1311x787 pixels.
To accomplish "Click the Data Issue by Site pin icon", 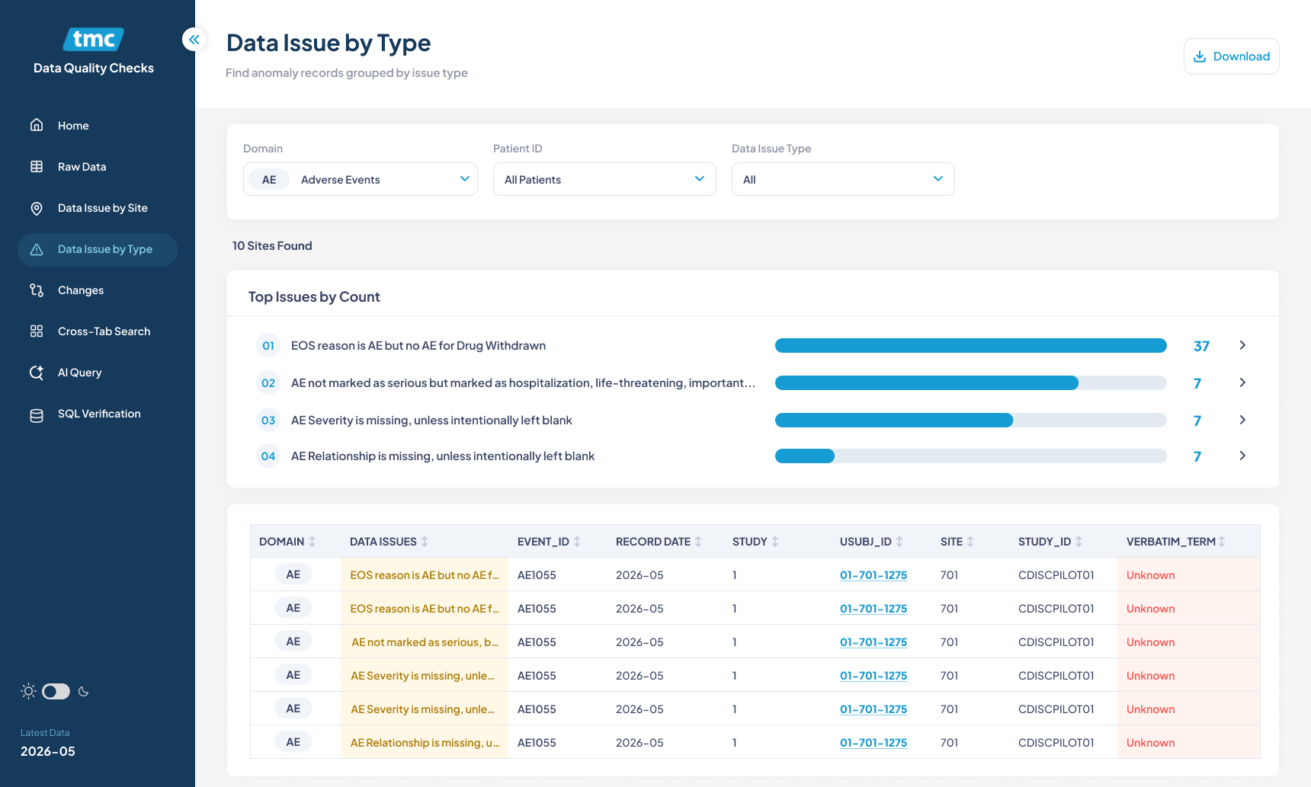I will [37, 208].
